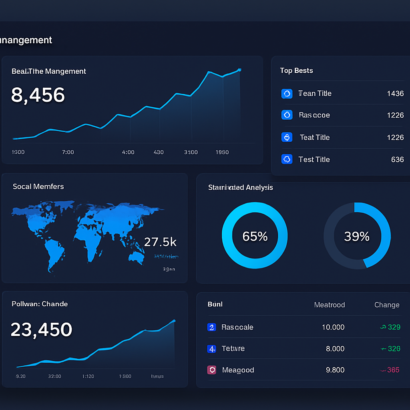The width and height of the screenshot is (410, 410).
Task: Click the 7:00 axis label
Action: click(x=68, y=152)
